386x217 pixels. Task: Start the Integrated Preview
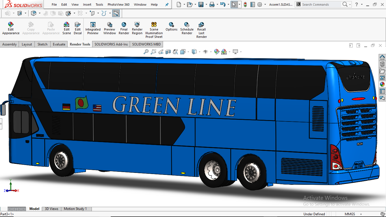tap(93, 28)
